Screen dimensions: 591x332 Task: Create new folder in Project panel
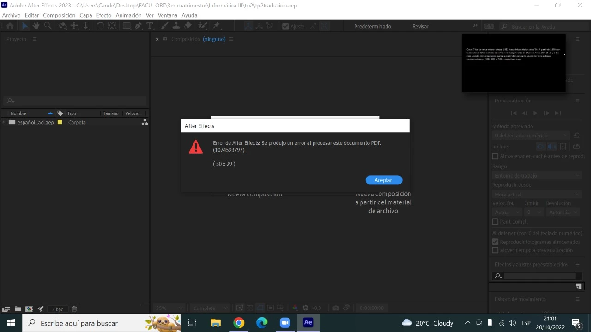click(18, 309)
